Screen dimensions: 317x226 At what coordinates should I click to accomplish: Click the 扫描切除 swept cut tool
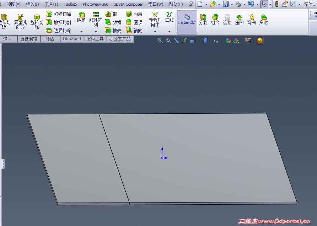pyautogui.click(x=59, y=14)
